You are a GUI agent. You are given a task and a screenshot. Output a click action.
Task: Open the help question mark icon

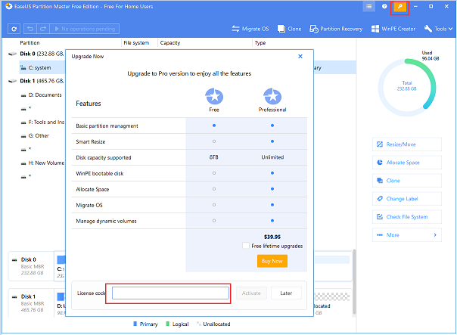point(384,6)
